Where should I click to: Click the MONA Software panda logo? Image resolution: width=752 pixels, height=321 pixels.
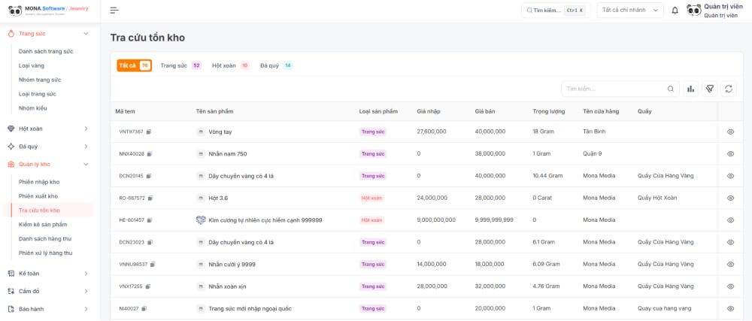tap(15, 10)
